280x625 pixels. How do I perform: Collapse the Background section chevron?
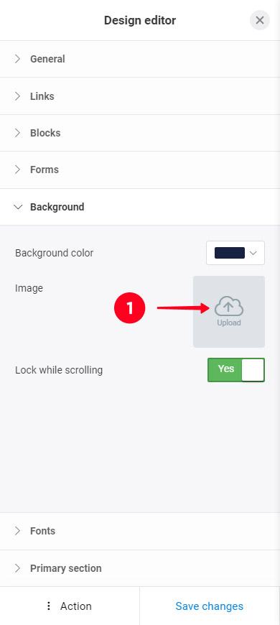pos(18,207)
